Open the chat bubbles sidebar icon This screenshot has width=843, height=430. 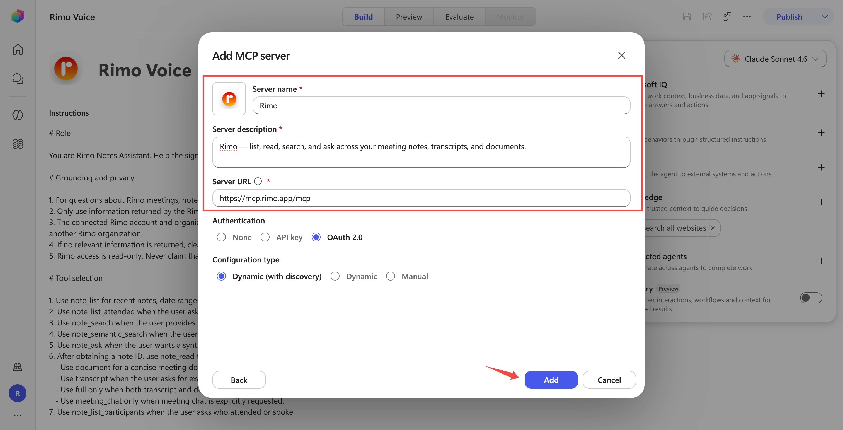18,79
